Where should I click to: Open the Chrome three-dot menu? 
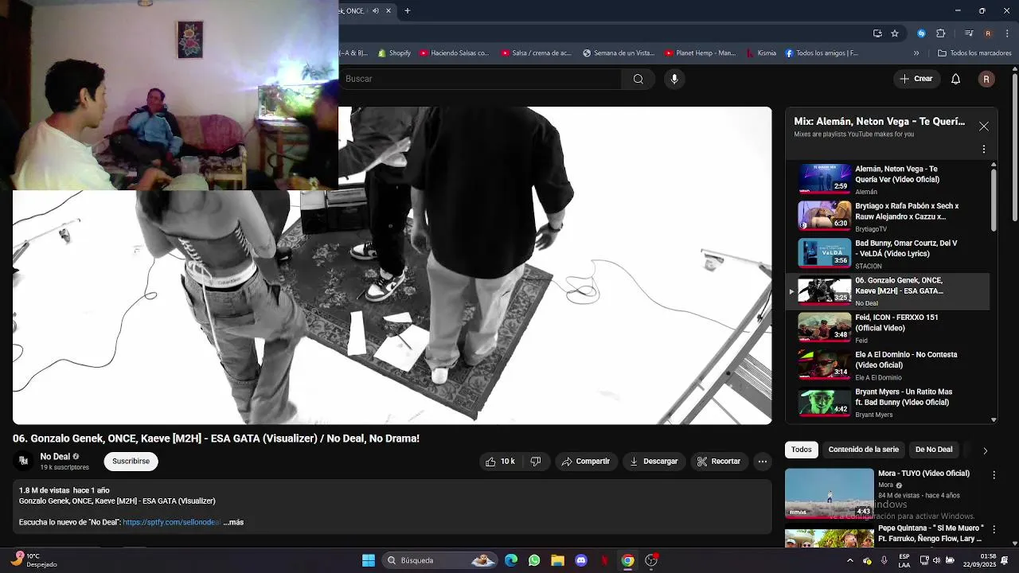coord(1007,33)
